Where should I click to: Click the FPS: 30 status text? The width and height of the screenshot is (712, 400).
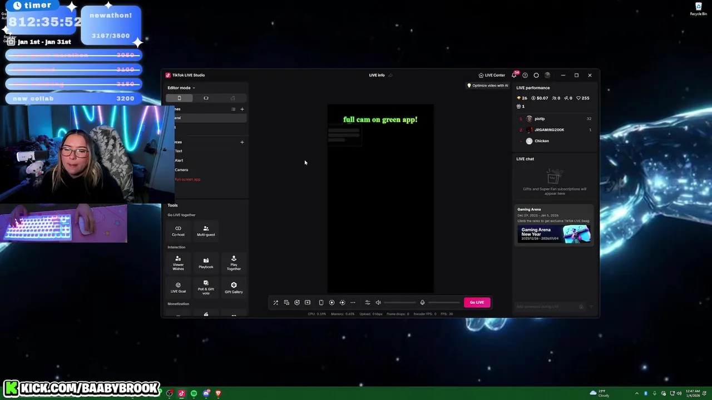[x=447, y=314]
